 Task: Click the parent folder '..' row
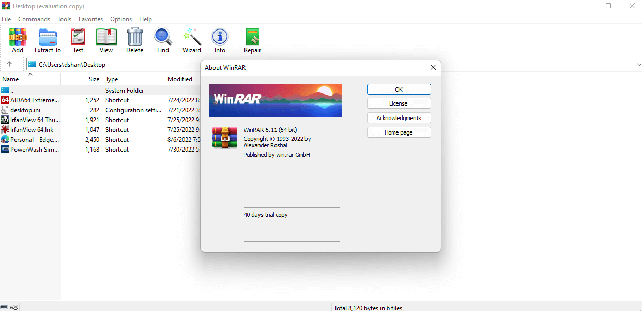100,91
